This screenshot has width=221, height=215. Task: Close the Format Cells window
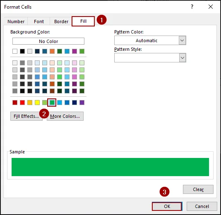pyautogui.click(x=211, y=7)
